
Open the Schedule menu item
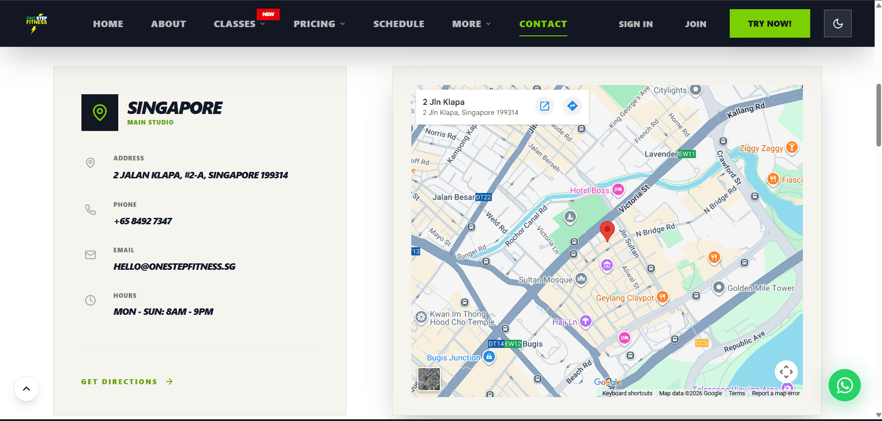point(399,24)
